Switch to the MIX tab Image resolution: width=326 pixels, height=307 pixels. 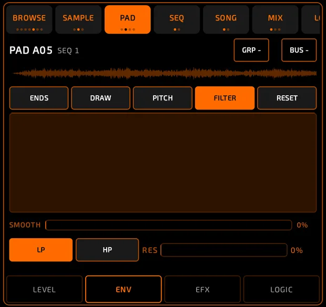[x=276, y=19]
